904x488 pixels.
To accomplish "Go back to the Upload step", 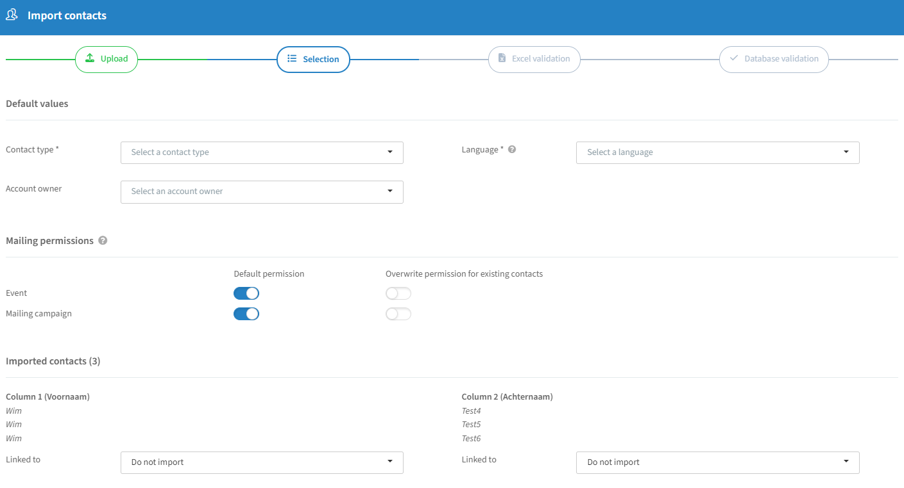I will 107,59.
